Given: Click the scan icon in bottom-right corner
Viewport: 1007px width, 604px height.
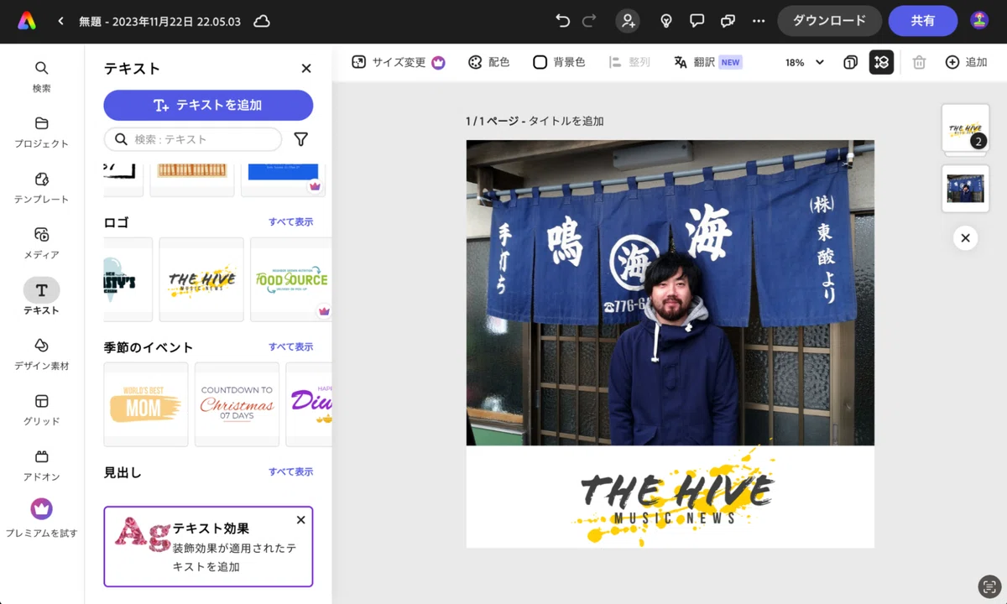Looking at the screenshot, I should [x=989, y=586].
